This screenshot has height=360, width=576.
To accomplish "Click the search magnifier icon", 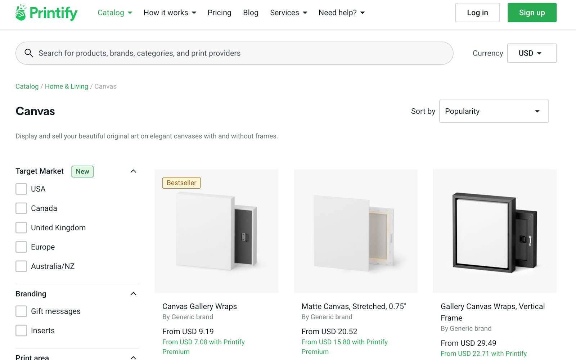I will 29,53.
